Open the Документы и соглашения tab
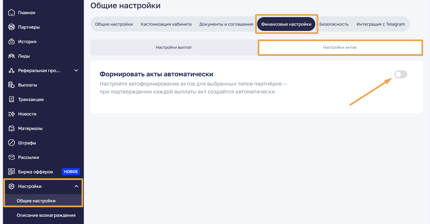Image resolution: width=430 pixels, height=224 pixels. click(226, 24)
